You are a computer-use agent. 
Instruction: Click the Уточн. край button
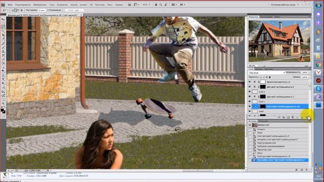(x=74, y=10)
